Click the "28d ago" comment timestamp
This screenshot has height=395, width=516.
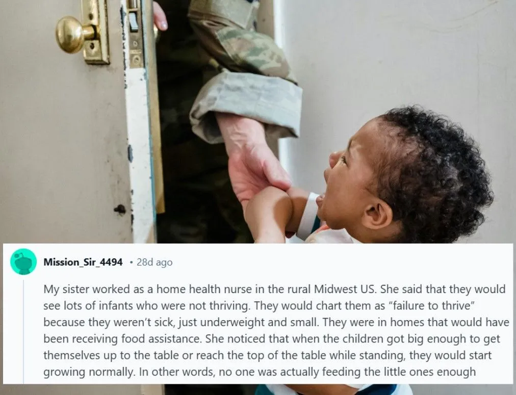154,262
